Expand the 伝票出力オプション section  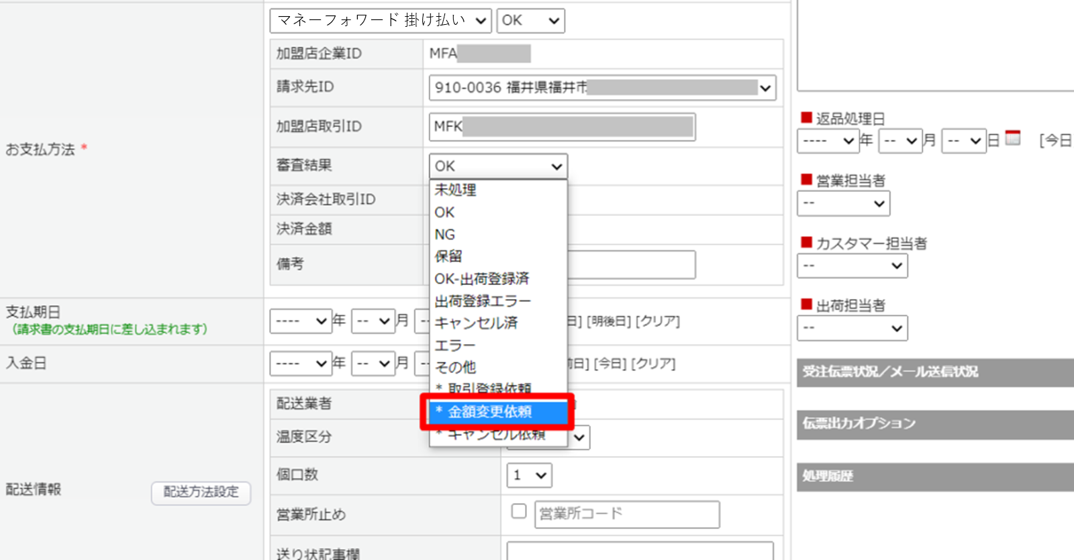coord(935,424)
